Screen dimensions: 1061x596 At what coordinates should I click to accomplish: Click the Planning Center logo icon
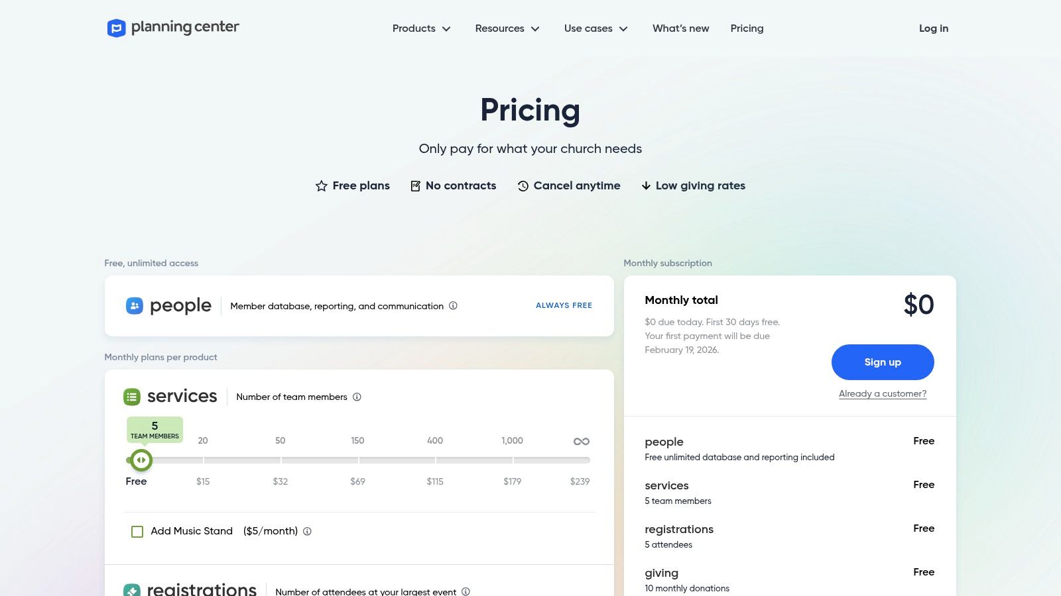115,28
